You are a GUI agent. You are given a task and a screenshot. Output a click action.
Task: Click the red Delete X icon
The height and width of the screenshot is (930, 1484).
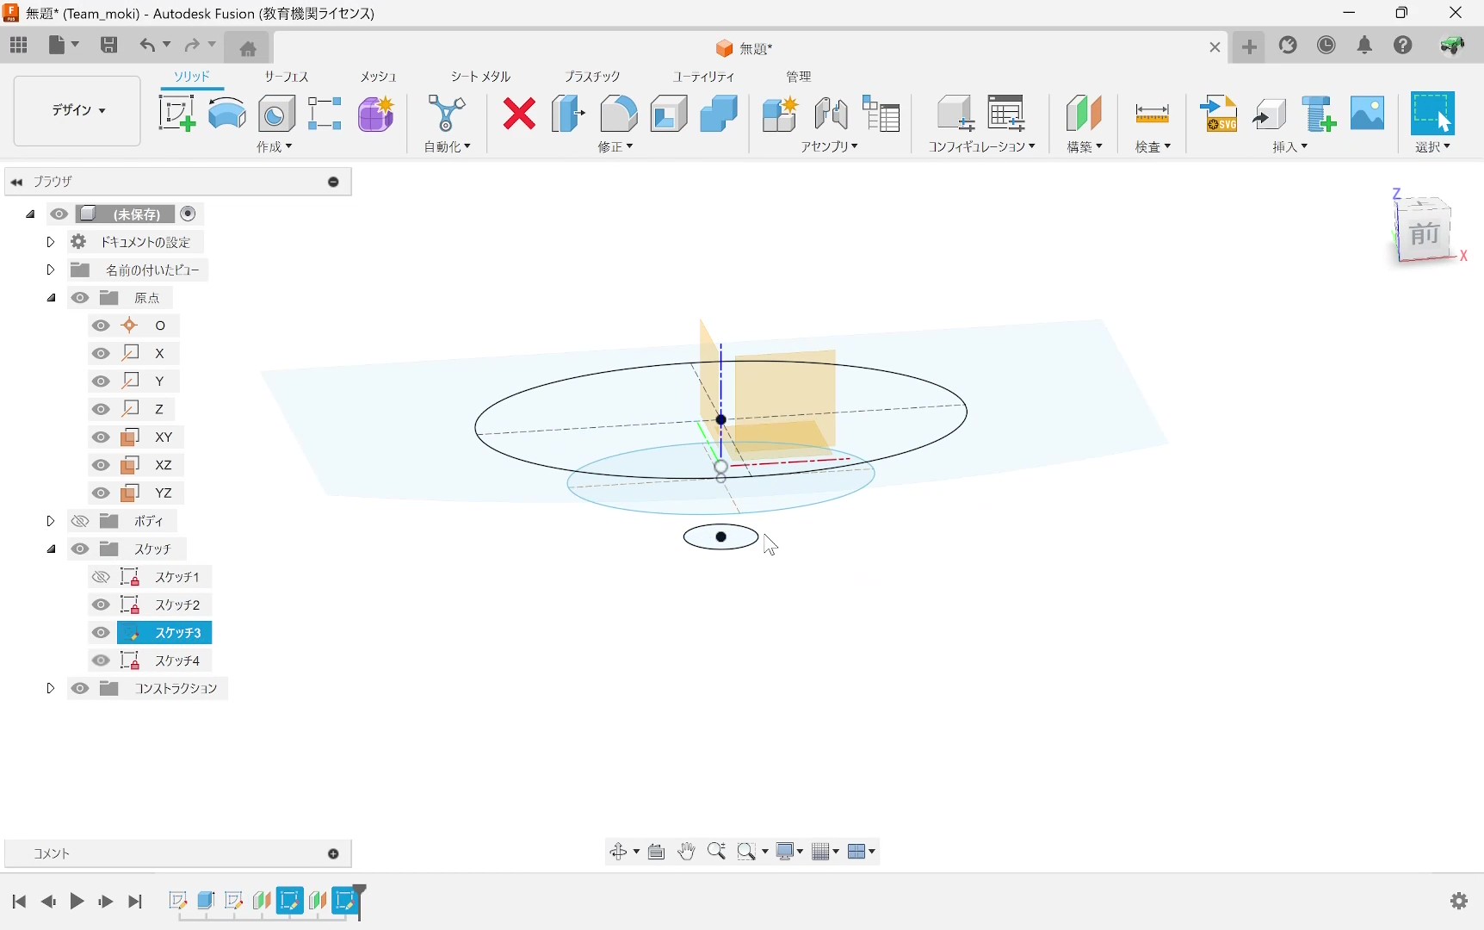pos(519,114)
